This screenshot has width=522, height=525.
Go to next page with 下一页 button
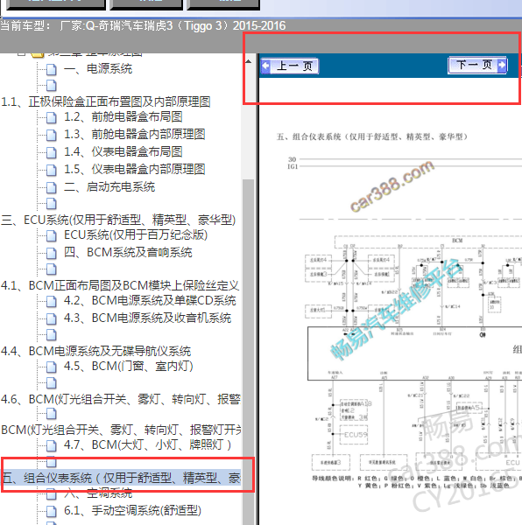tap(477, 65)
